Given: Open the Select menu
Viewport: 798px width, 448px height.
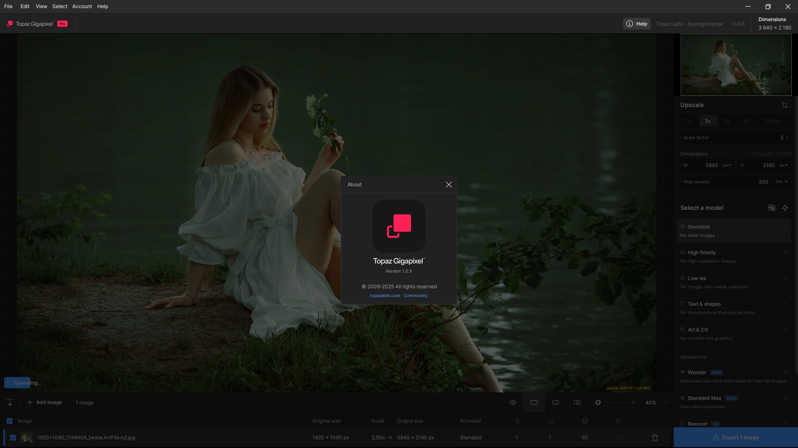Looking at the screenshot, I should tap(60, 6).
